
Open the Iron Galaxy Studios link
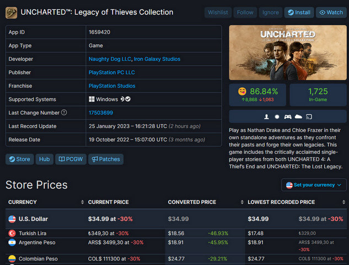pyautogui.click(x=157, y=59)
